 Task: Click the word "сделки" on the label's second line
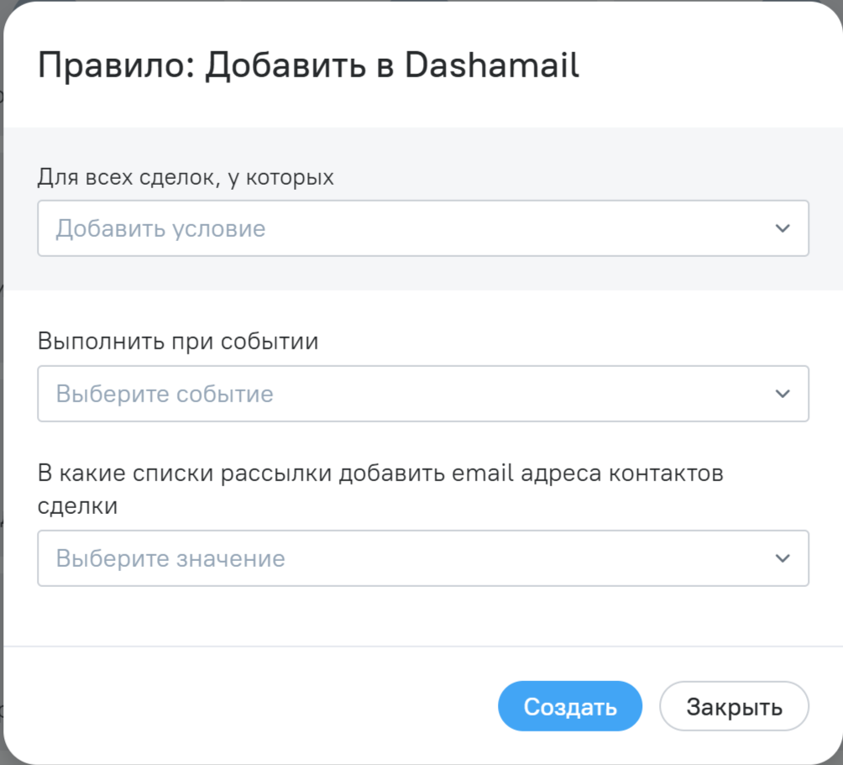click(78, 506)
